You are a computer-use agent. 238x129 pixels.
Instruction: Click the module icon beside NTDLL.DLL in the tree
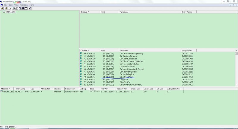[x=4, y=12]
